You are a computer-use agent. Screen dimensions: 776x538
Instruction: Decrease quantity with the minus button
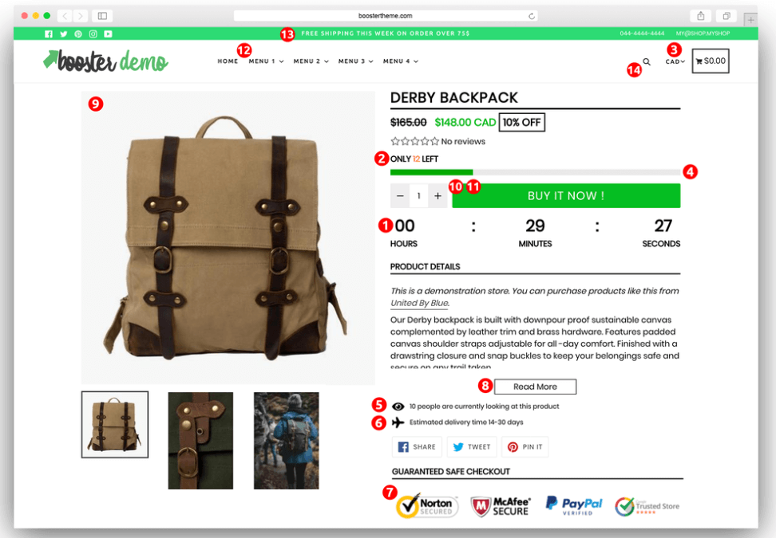pos(400,196)
